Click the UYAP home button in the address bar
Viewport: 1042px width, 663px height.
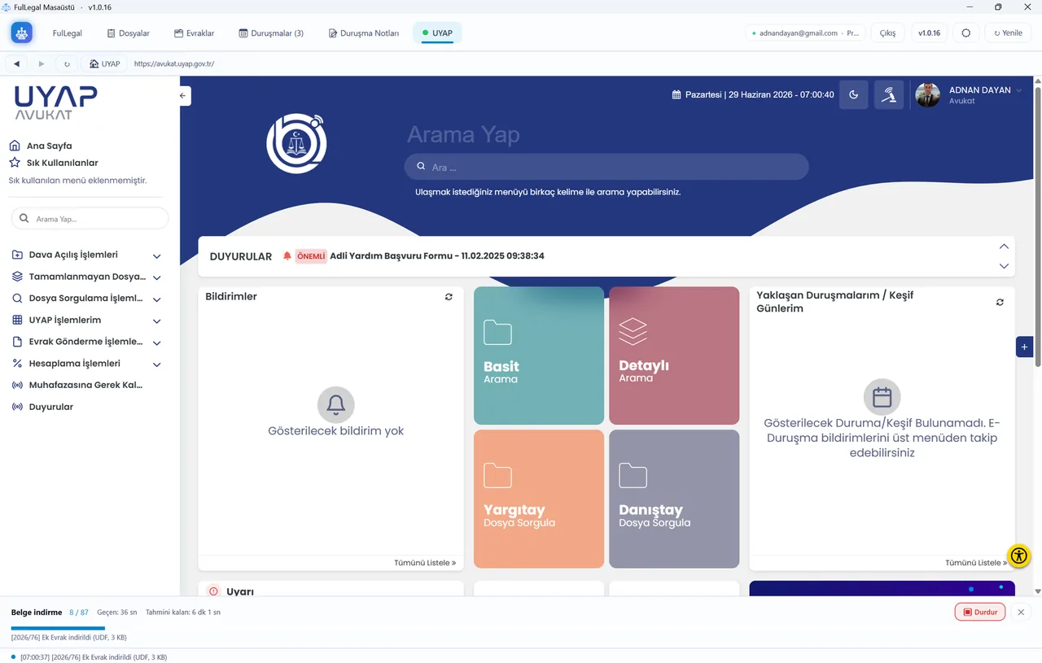coord(104,63)
